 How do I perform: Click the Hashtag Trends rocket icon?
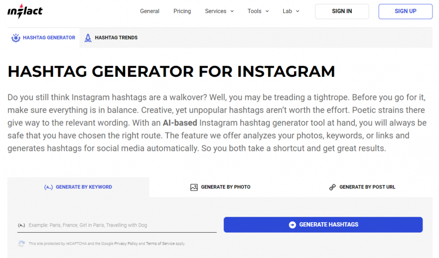tap(88, 38)
